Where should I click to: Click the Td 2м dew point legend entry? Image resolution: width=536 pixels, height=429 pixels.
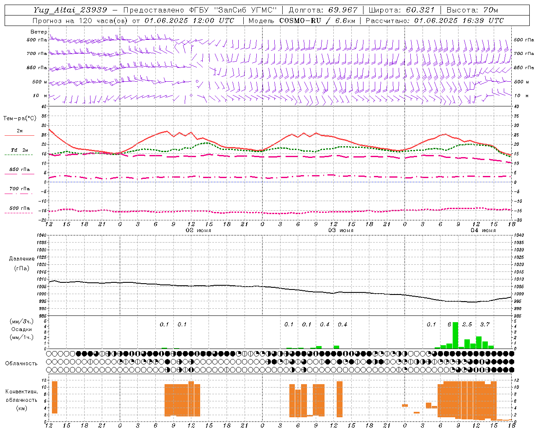(x=20, y=150)
